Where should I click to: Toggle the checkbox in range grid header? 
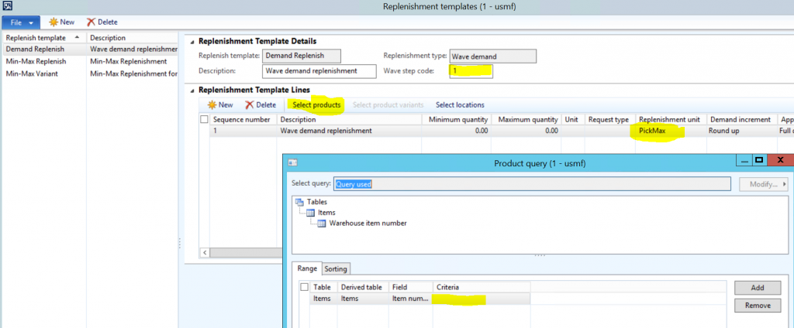tap(304, 287)
